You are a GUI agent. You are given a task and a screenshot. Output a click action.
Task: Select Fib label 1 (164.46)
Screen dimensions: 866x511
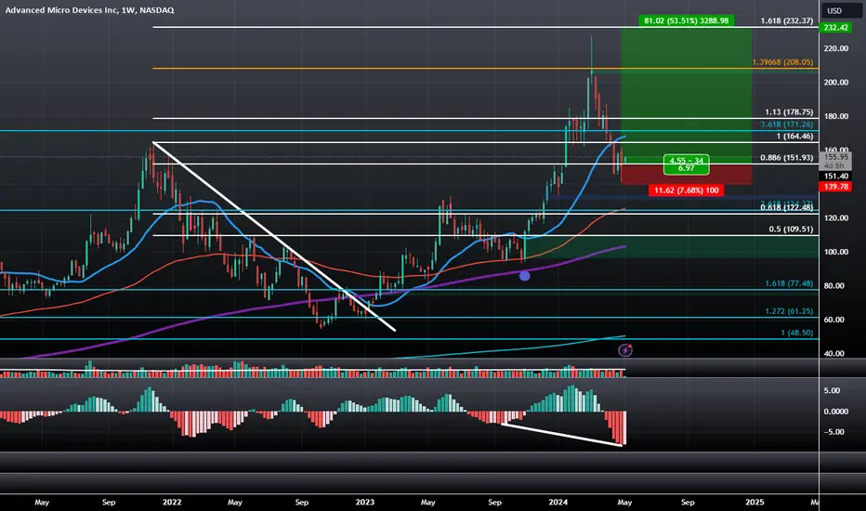click(x=794, y=137)
